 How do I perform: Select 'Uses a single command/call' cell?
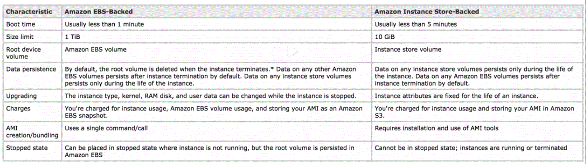click(107, 128)
